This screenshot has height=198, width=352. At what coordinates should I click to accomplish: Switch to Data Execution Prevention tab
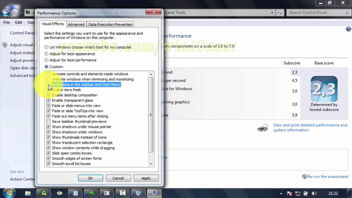pyautogui.click(x=110, y=24)
